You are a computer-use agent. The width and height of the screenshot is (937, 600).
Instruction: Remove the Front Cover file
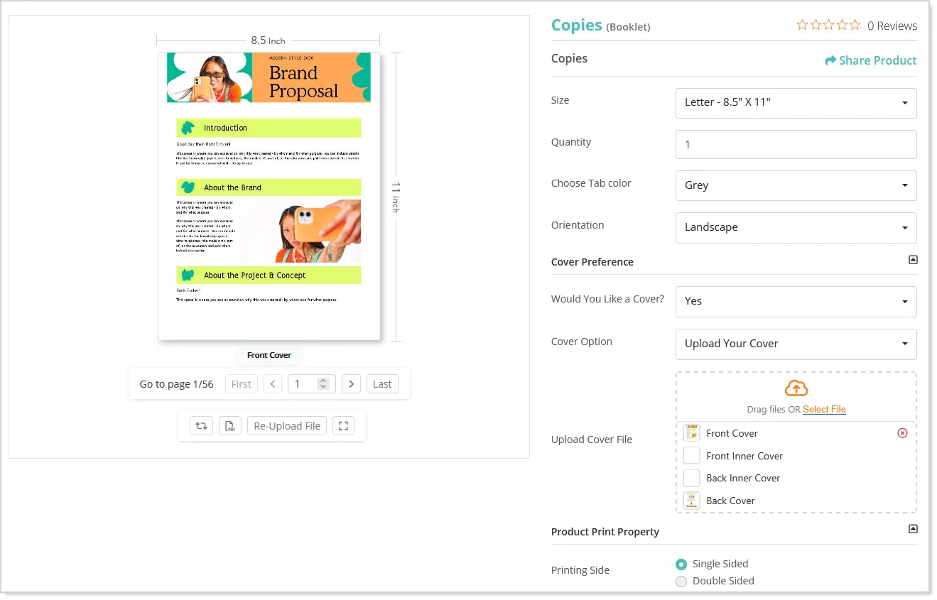pos(902,433)
